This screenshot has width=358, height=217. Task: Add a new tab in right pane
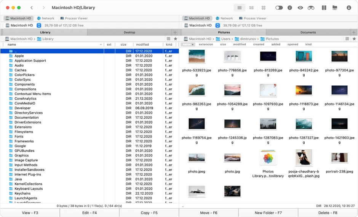(x=354, y=32)
